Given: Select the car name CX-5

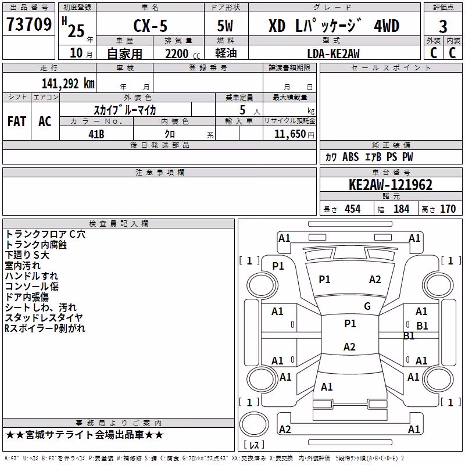Looking at the screenshot, I should coord(151,26).
